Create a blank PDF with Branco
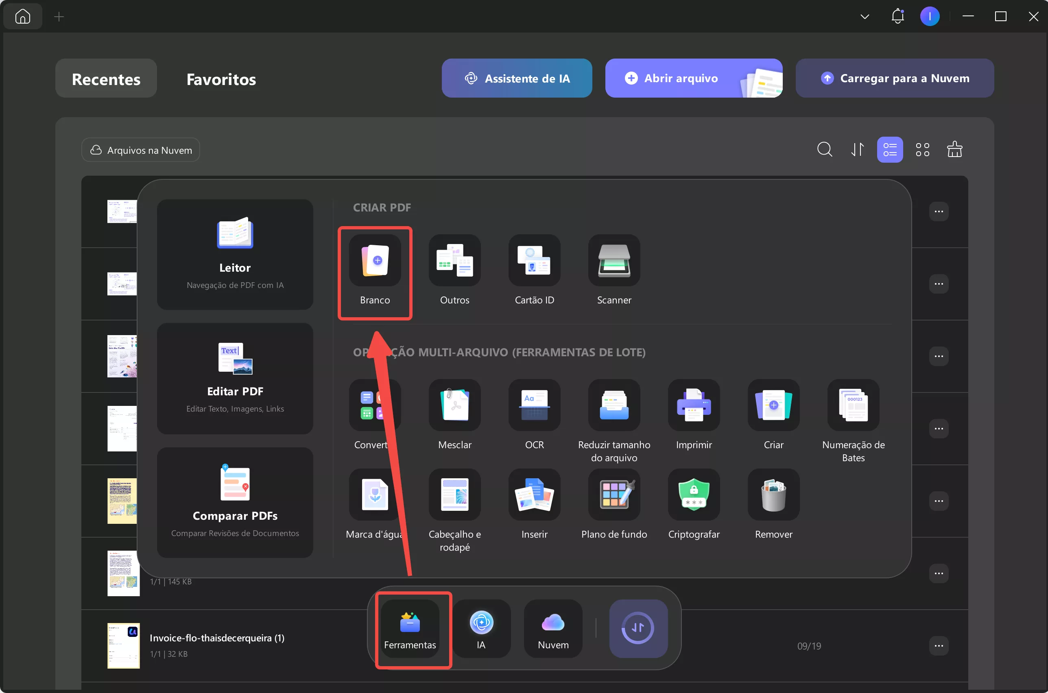Screen dimensions: 1048x693 click(375, 261)
